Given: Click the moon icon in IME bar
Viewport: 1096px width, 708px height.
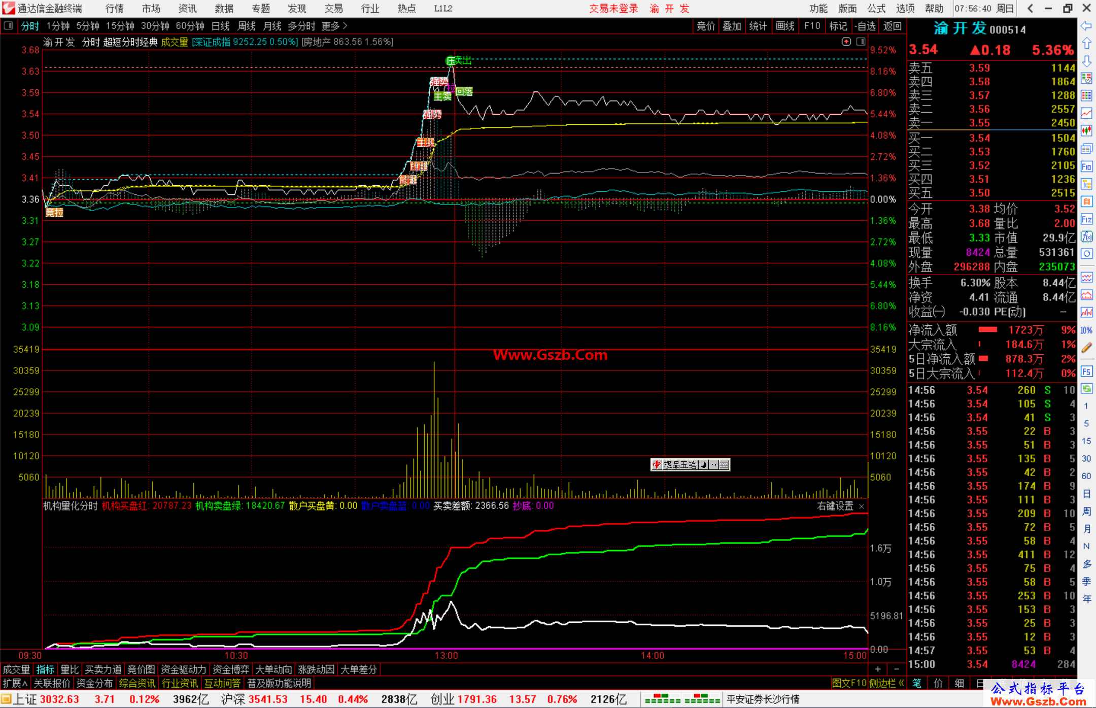Looking at the screenshot, I should [703, 465].
